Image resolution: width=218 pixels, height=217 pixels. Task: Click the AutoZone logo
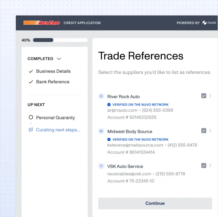click(42, 23)
